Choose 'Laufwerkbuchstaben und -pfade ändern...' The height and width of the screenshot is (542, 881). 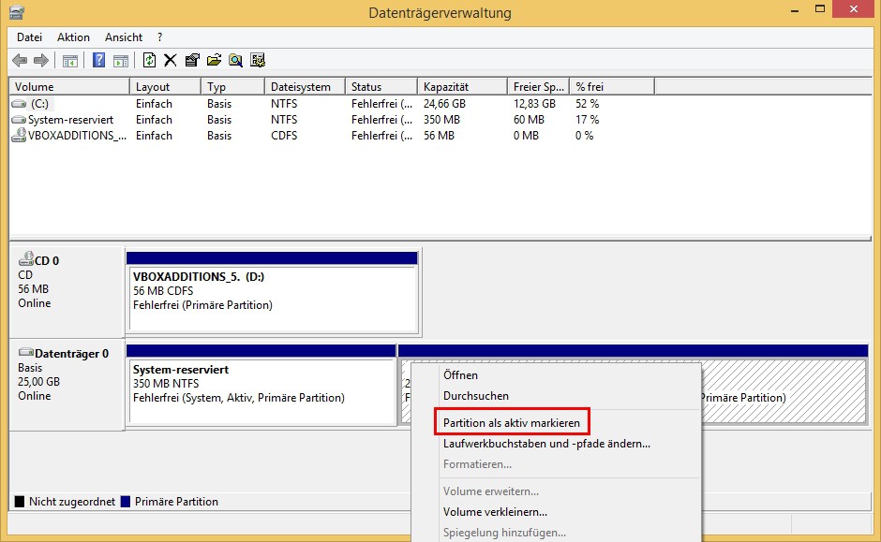pos(546,444)
